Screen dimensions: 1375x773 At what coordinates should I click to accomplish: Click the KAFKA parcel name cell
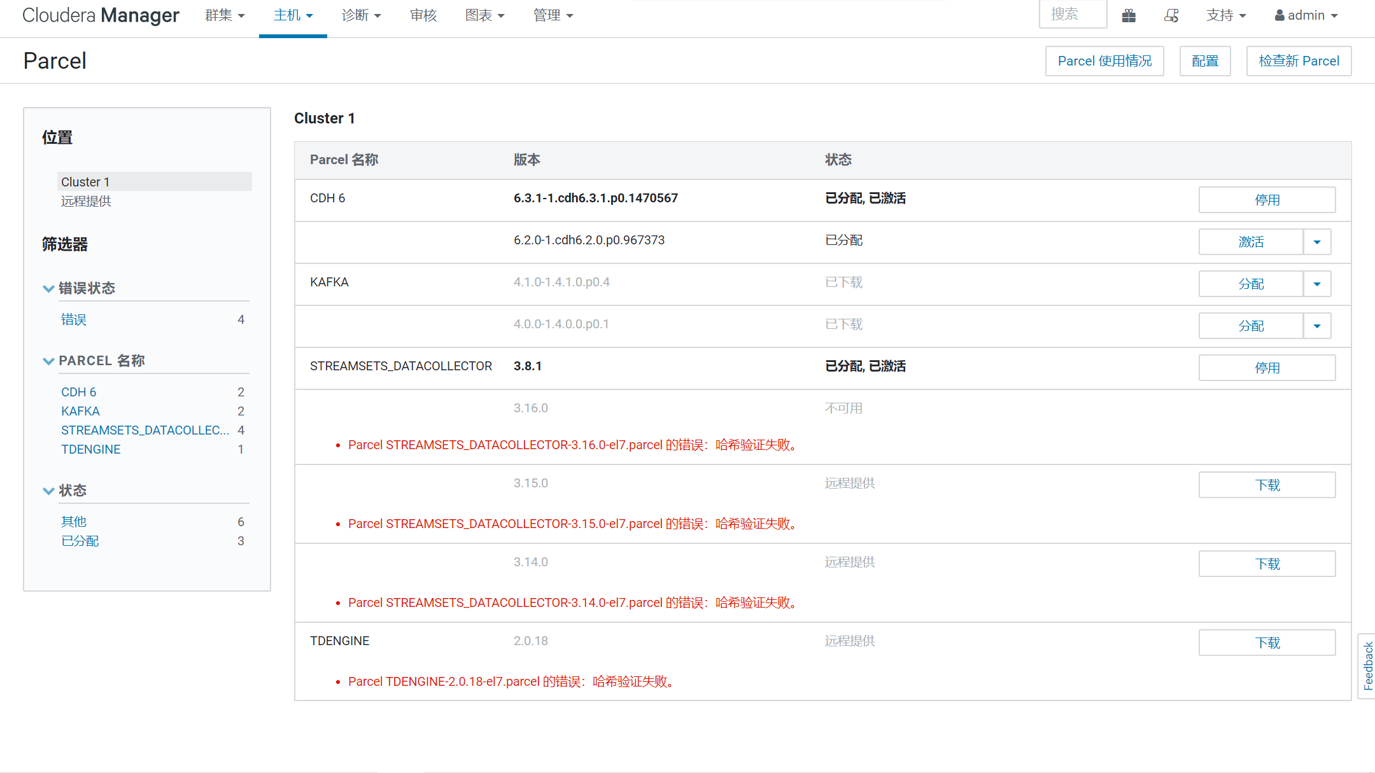click(x=329, y=282)
